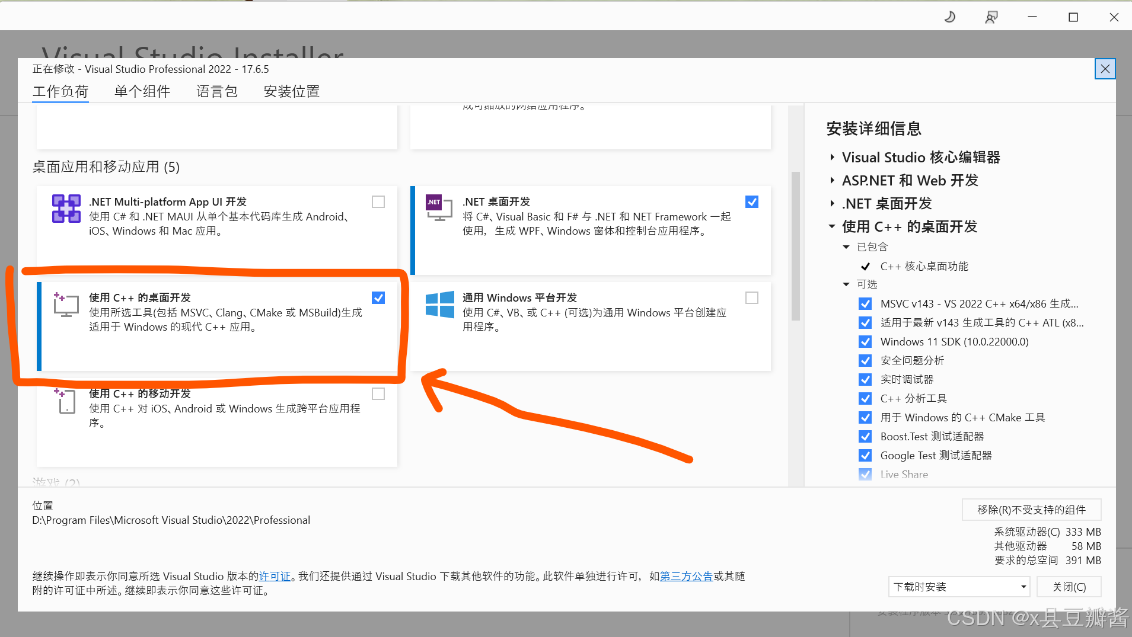Click the install location path text

(171, 520)
